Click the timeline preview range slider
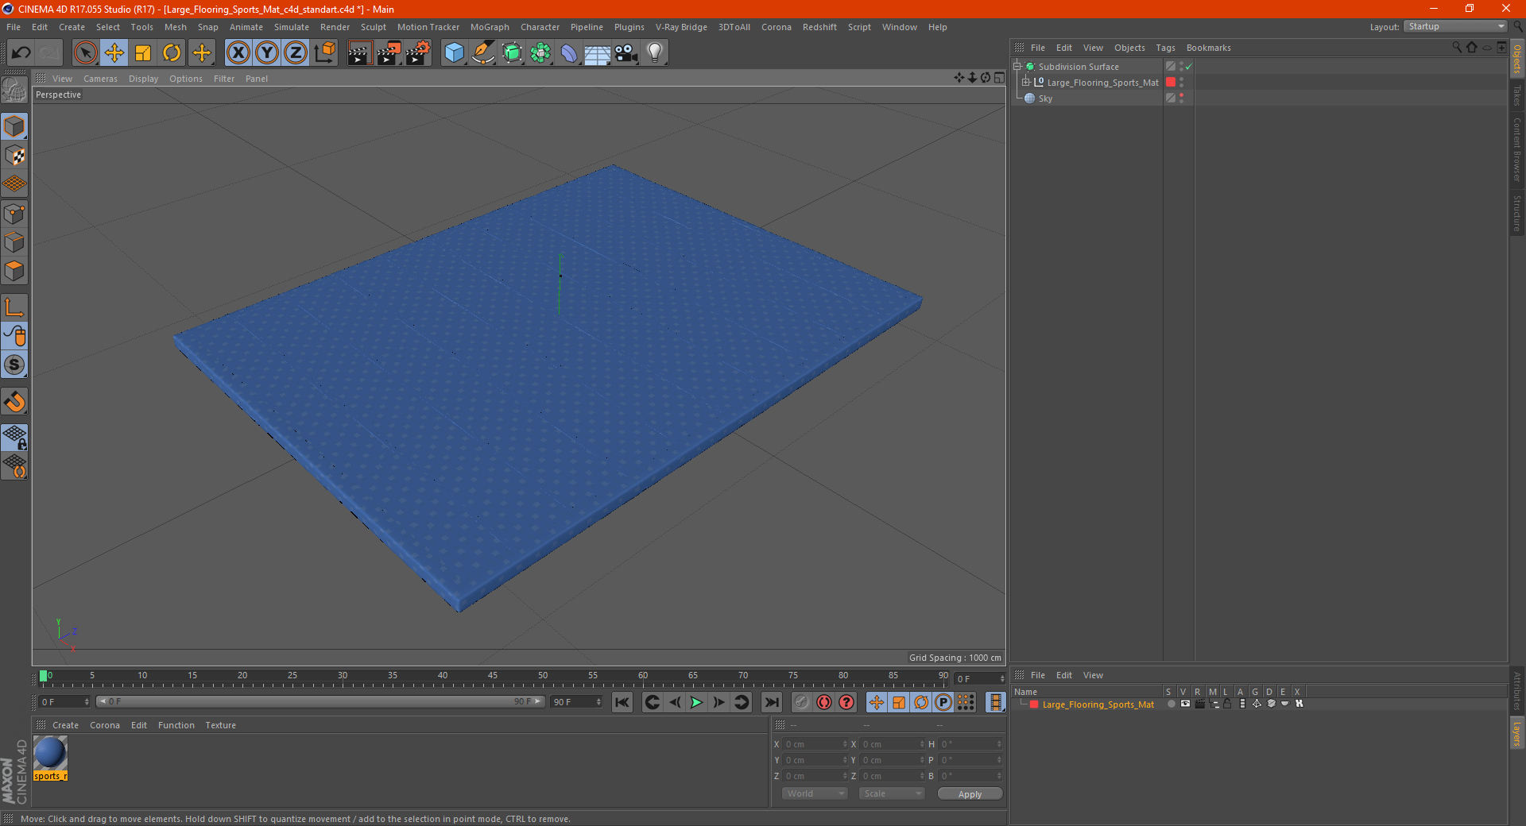 click(320, 701)
